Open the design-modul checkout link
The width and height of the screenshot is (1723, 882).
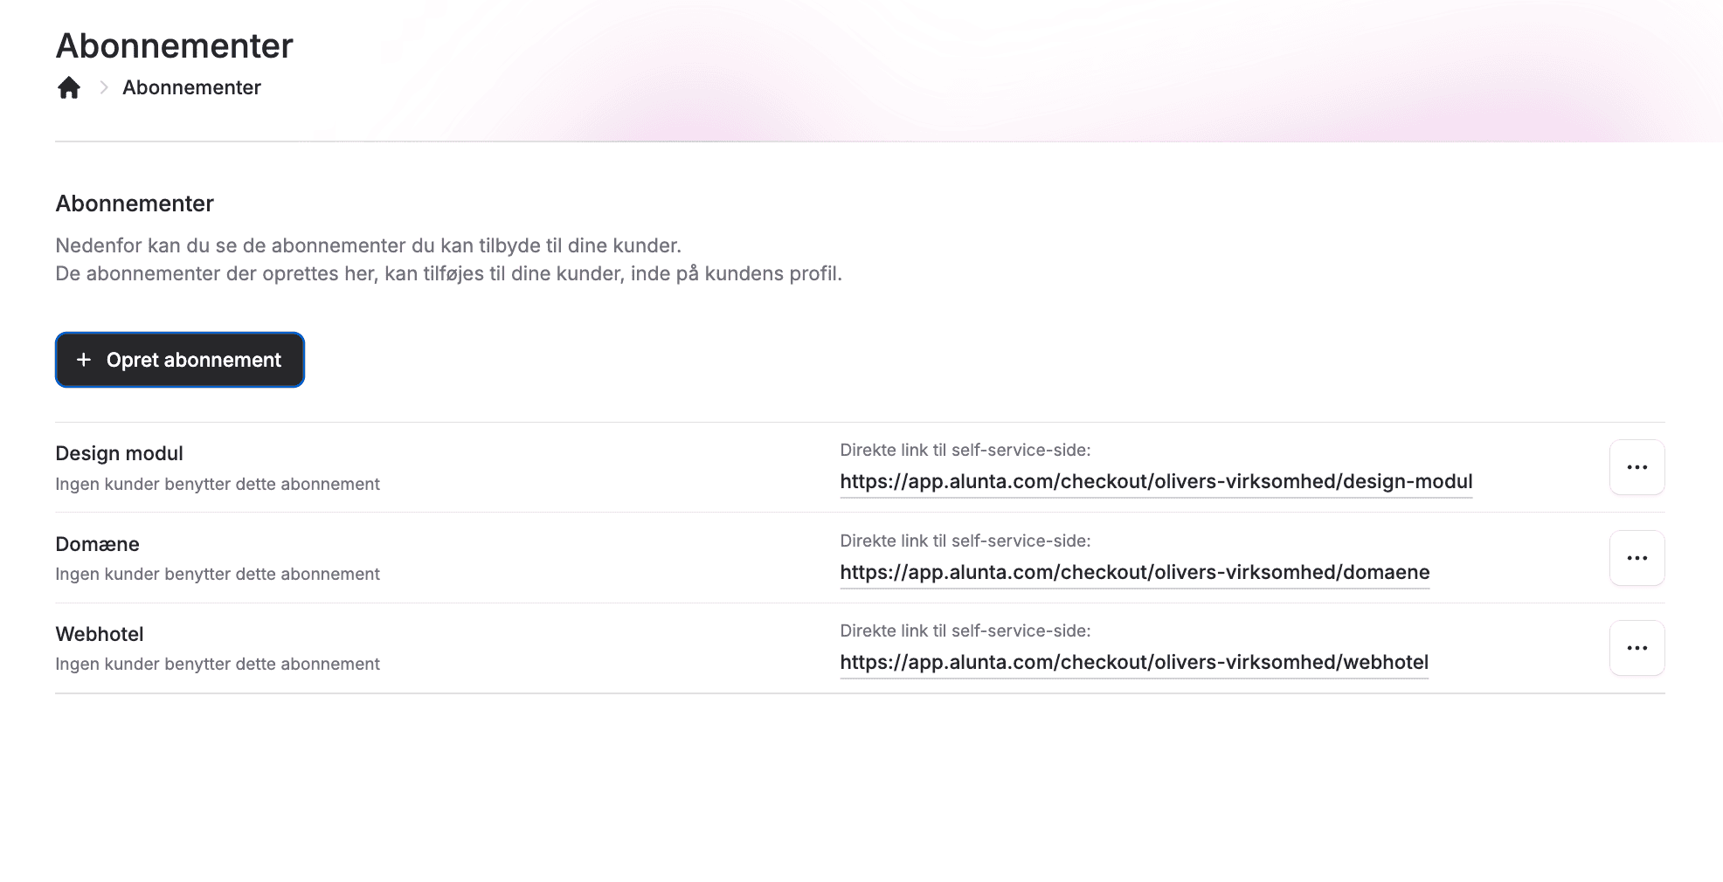(x=1155, y=482)
